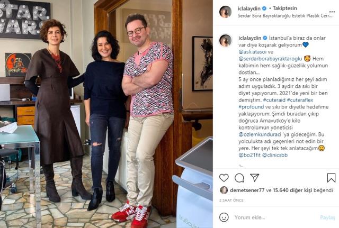Open the #profound hashtag
Viewport: 339px width, 228px height.
point(251,107)
